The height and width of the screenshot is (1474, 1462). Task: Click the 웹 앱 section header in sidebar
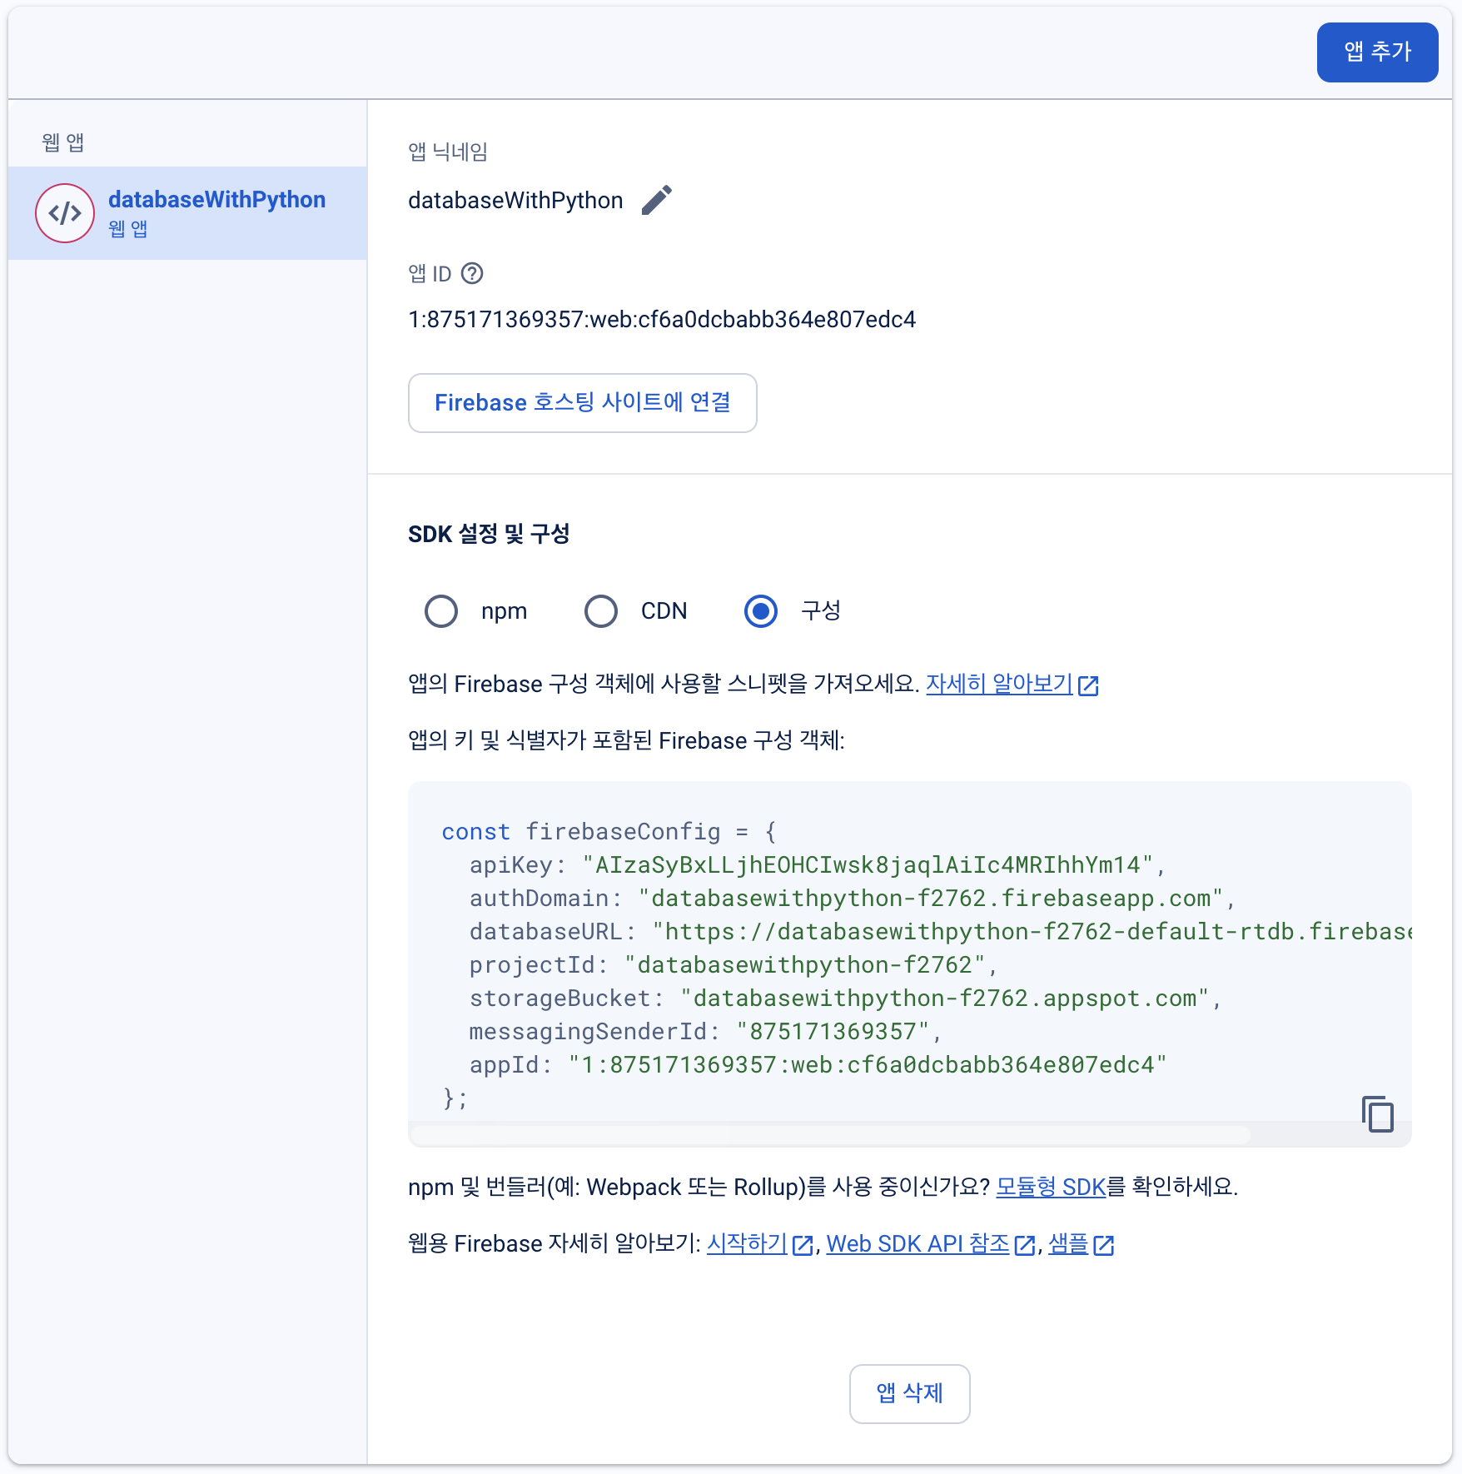[x=63, y=142]
